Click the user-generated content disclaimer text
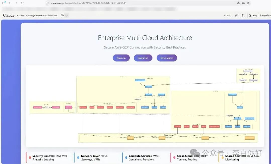The height and width of the screenshot is (164, 271). point(37,16)
